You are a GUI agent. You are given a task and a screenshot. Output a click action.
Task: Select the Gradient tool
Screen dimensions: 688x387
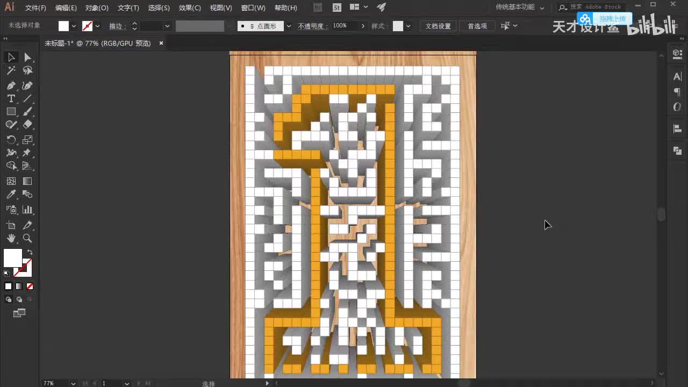coord(27,181)
